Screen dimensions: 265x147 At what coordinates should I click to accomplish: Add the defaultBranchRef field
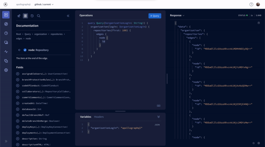pos(18,115)
